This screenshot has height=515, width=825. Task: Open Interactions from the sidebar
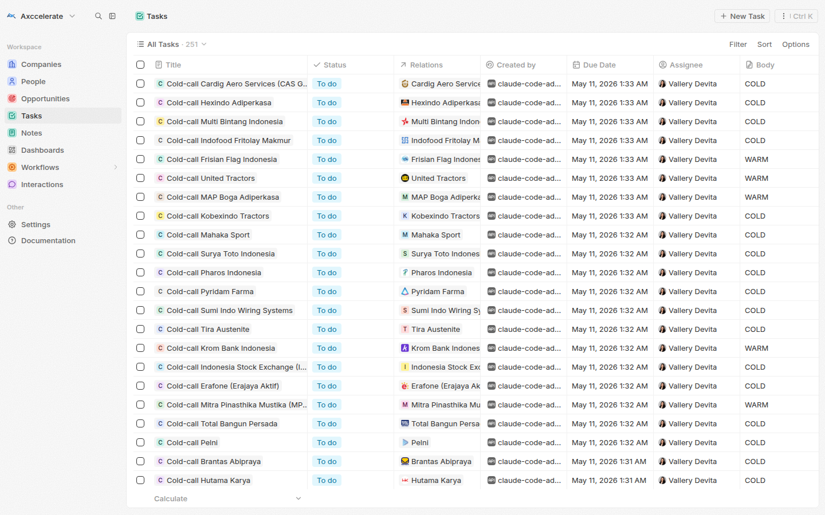coord(63,184)
